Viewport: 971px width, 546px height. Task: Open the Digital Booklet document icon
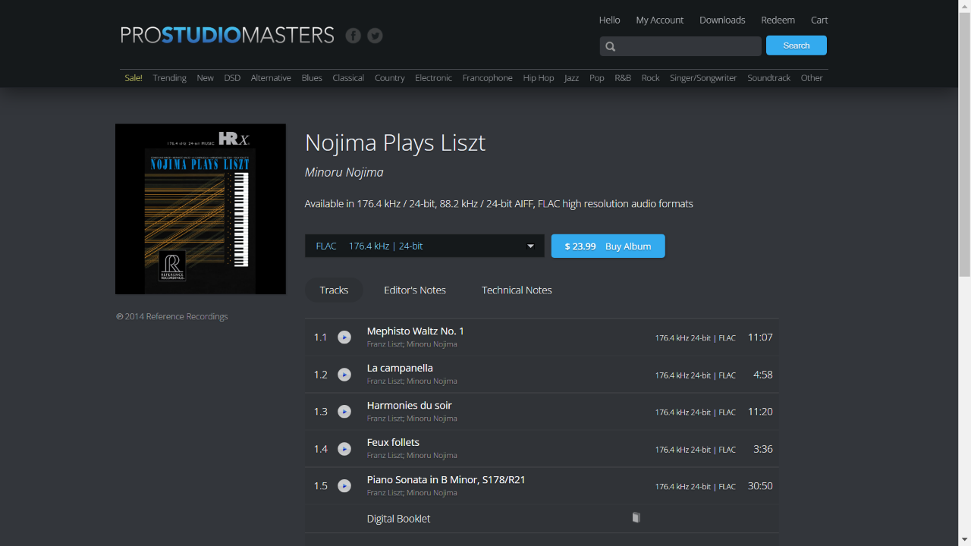(636, 517)
